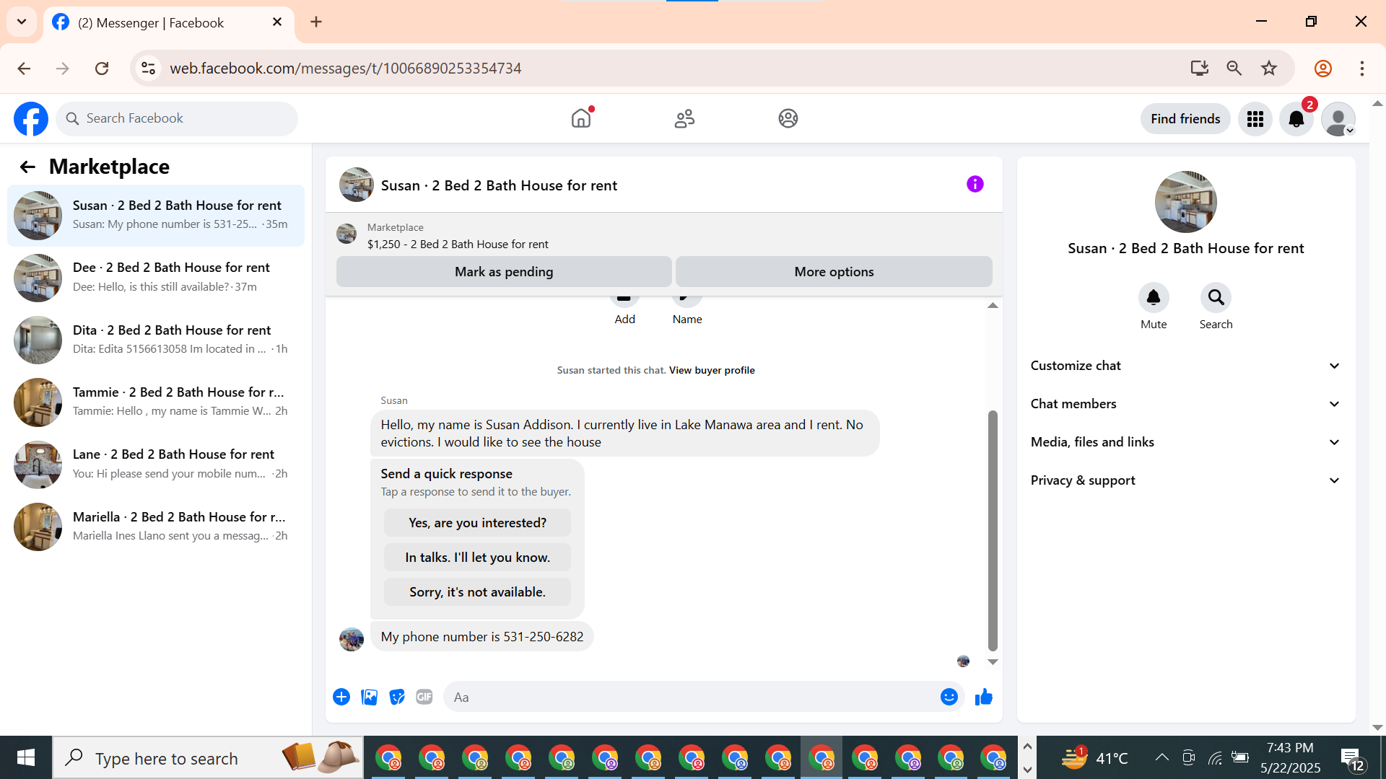Go to the Home feed icon
This screenshot has width=1386, height=779.
(x=581, y=118)
